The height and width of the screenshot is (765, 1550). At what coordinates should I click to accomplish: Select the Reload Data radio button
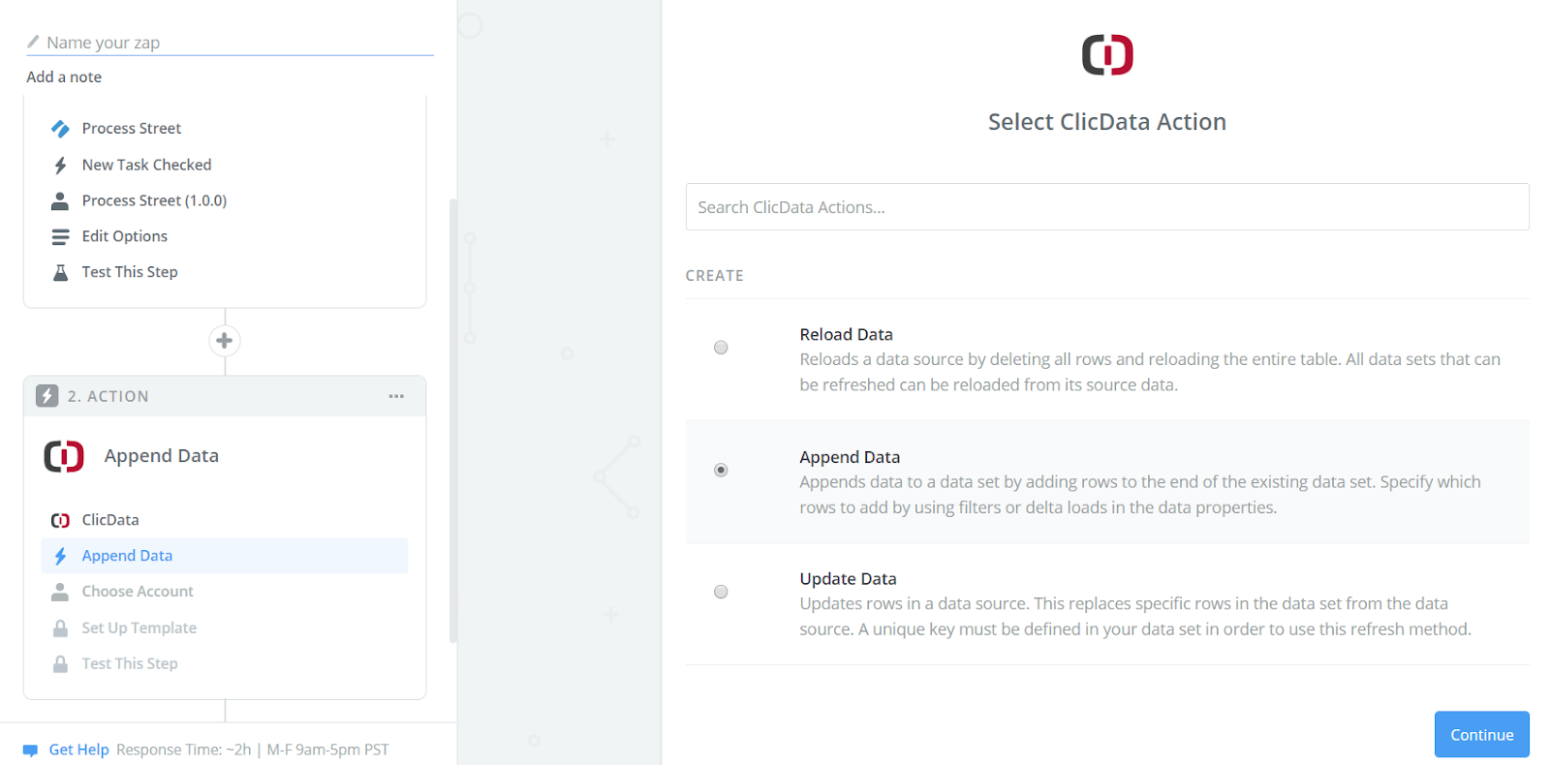(x=721, y=348)
